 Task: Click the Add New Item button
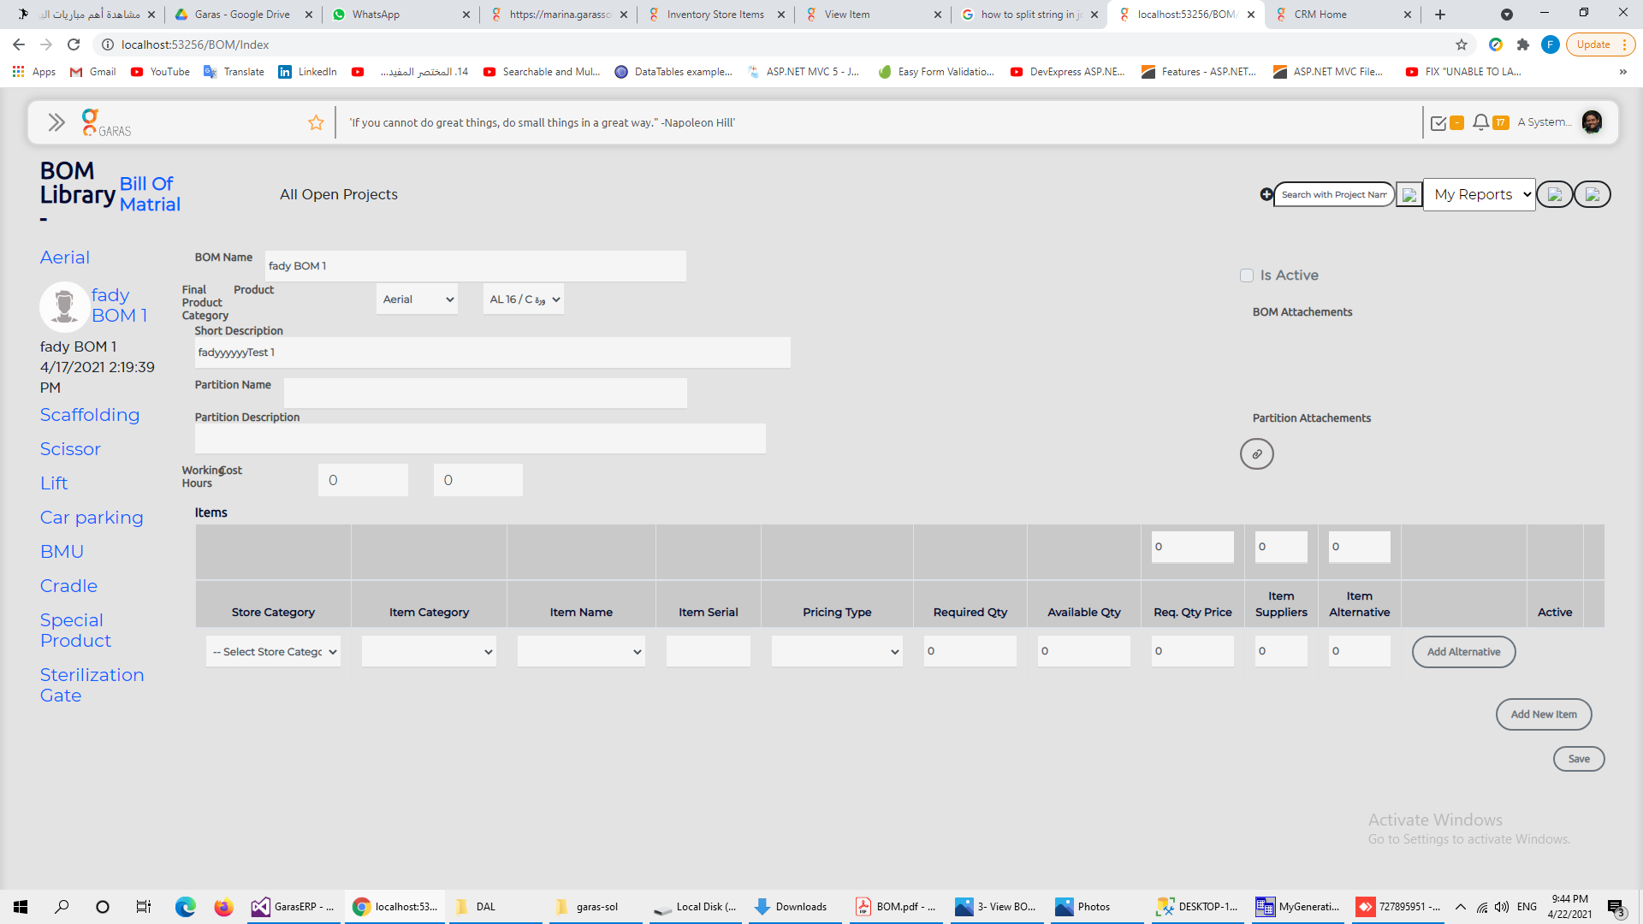1543,714
